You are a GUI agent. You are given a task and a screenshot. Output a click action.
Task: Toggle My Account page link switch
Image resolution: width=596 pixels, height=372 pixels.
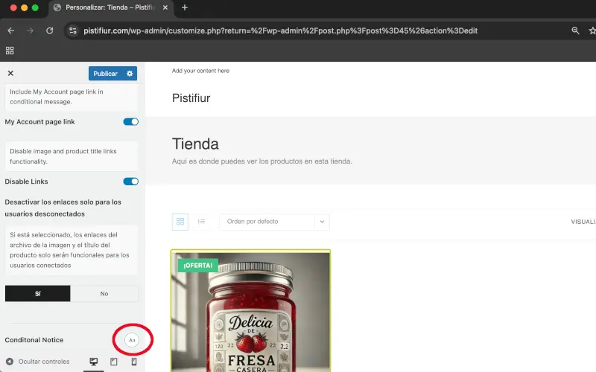point(131,122)
